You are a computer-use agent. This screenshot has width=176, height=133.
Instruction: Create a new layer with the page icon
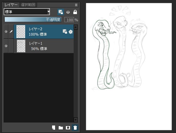point(54,128)
